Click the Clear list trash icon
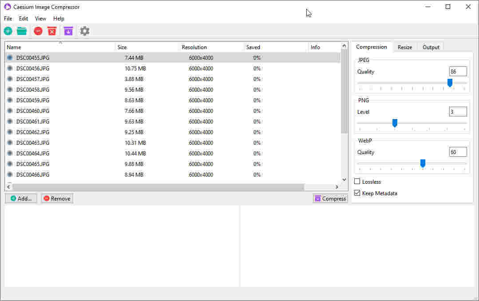 coord(52,31)
